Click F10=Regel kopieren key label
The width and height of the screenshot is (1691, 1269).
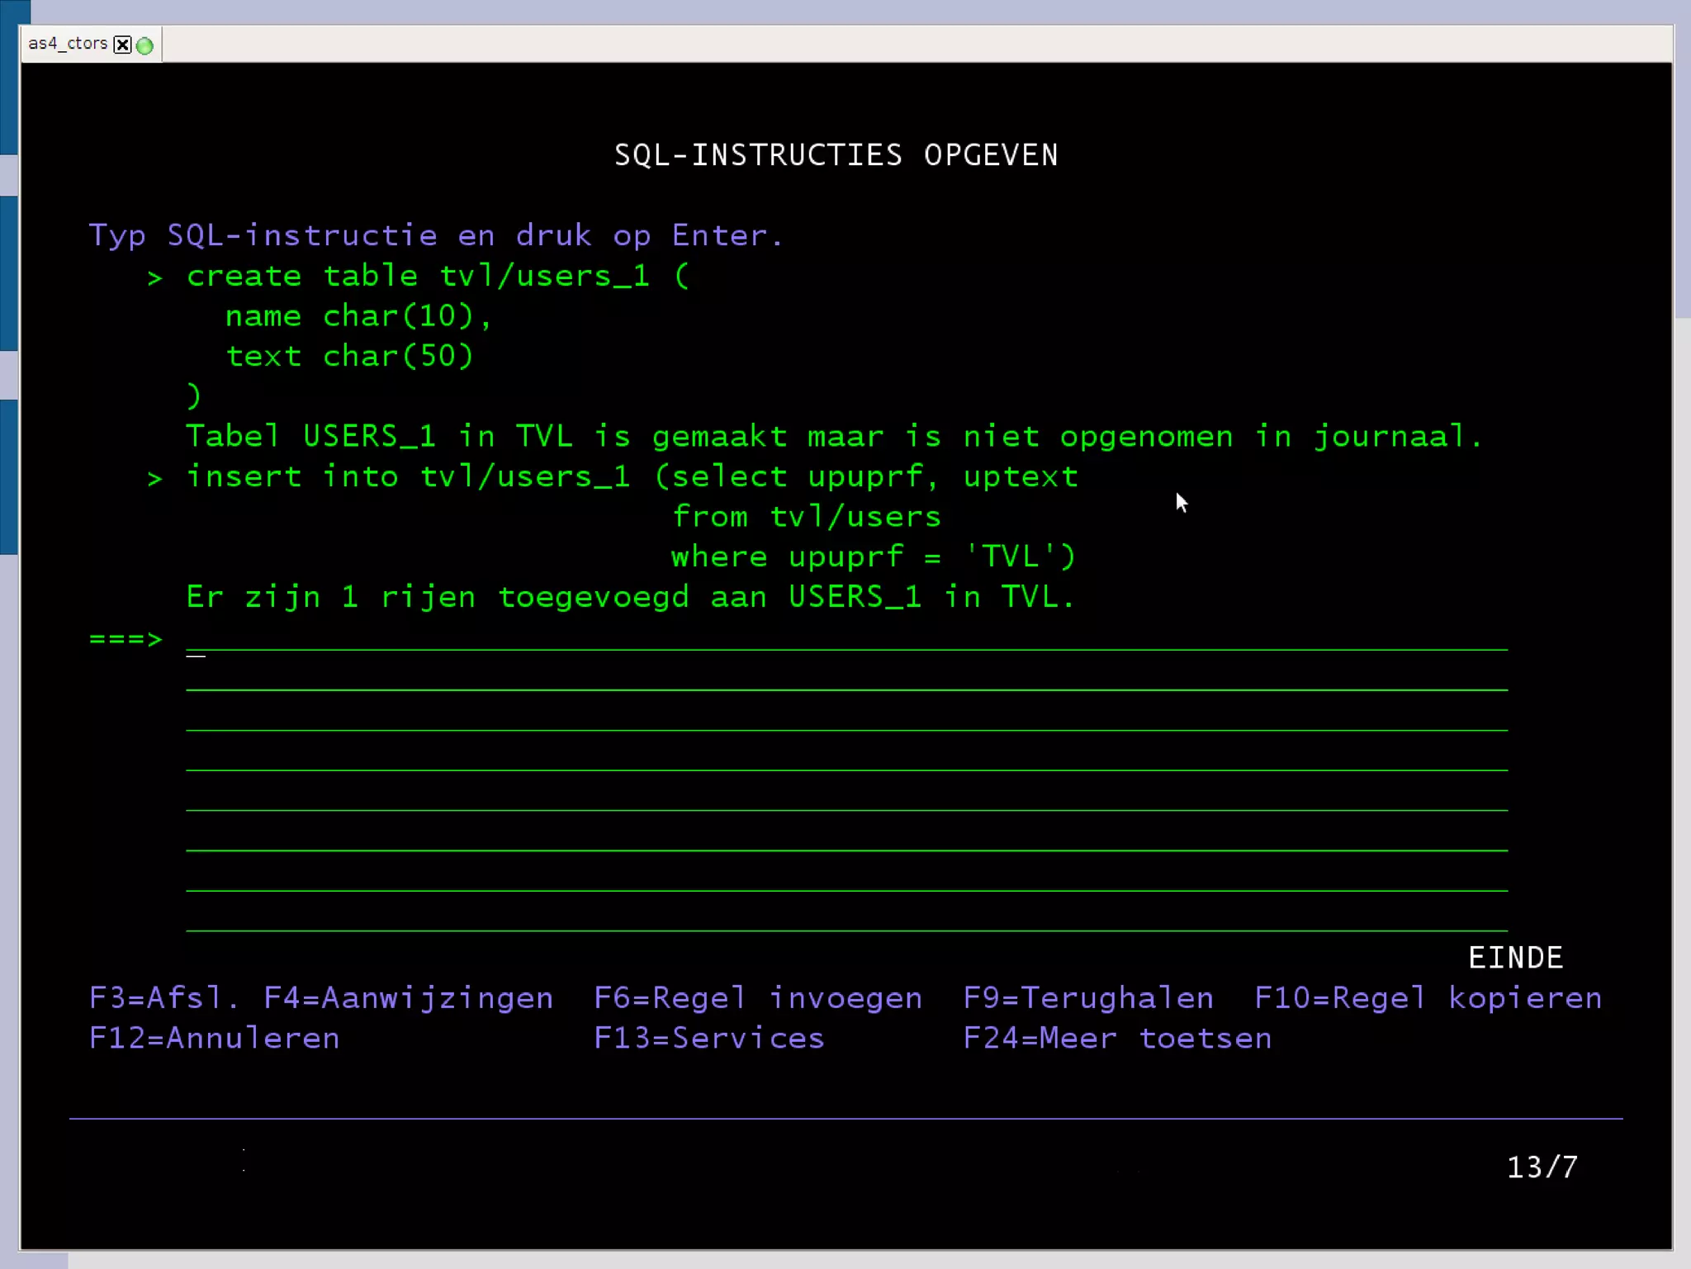1427,998
